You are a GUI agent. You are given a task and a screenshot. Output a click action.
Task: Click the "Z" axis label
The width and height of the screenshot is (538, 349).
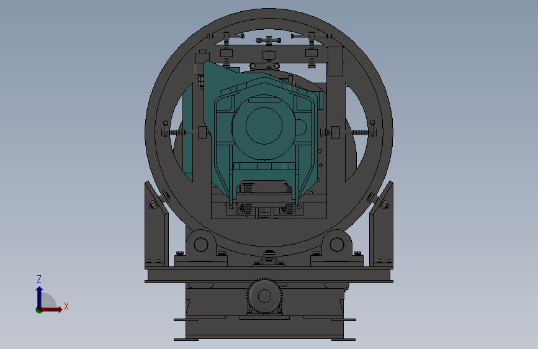39,279
